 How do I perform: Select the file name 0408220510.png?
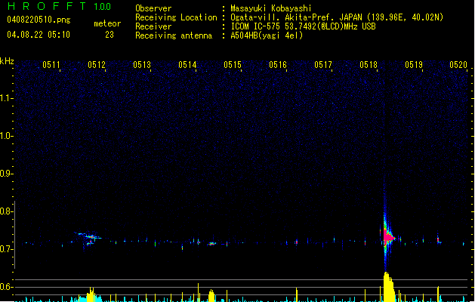(39, 20)
